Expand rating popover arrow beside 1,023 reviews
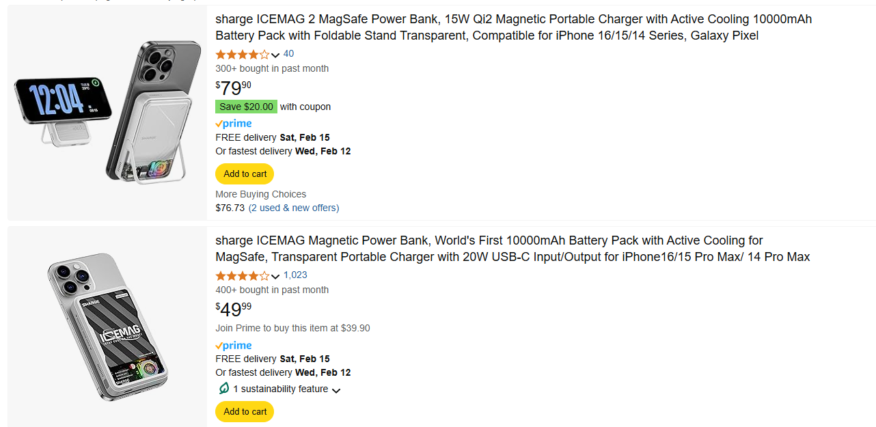Viewport: 876px width, 427px height. coord(275,277)
